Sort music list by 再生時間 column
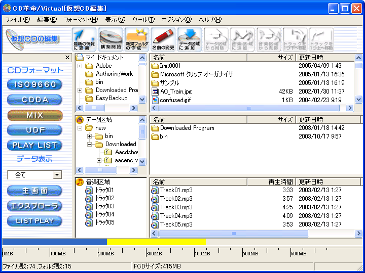This screenshot has width=365, height=273. pos(271,182)
